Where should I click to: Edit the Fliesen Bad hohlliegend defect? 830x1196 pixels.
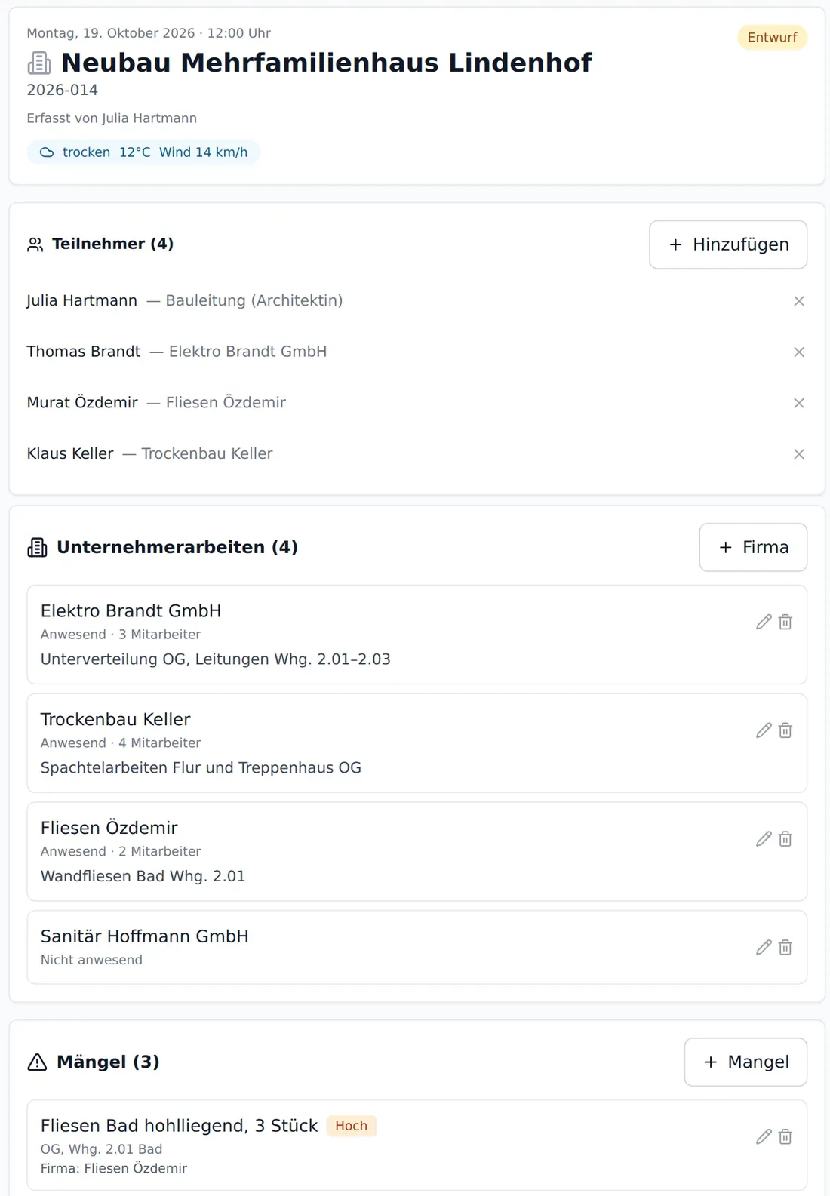[764, 1136]
